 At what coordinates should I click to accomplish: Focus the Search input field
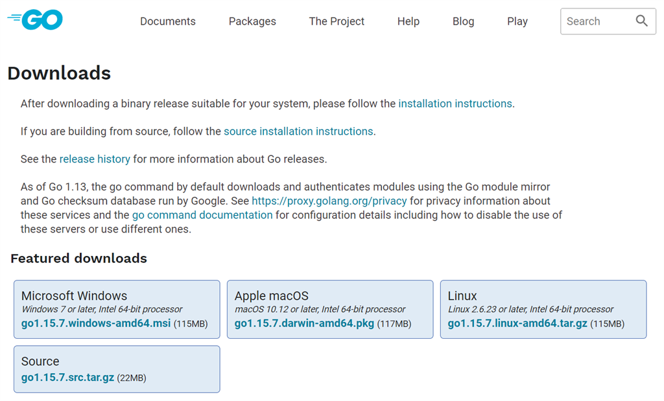(x=597, y=21)
